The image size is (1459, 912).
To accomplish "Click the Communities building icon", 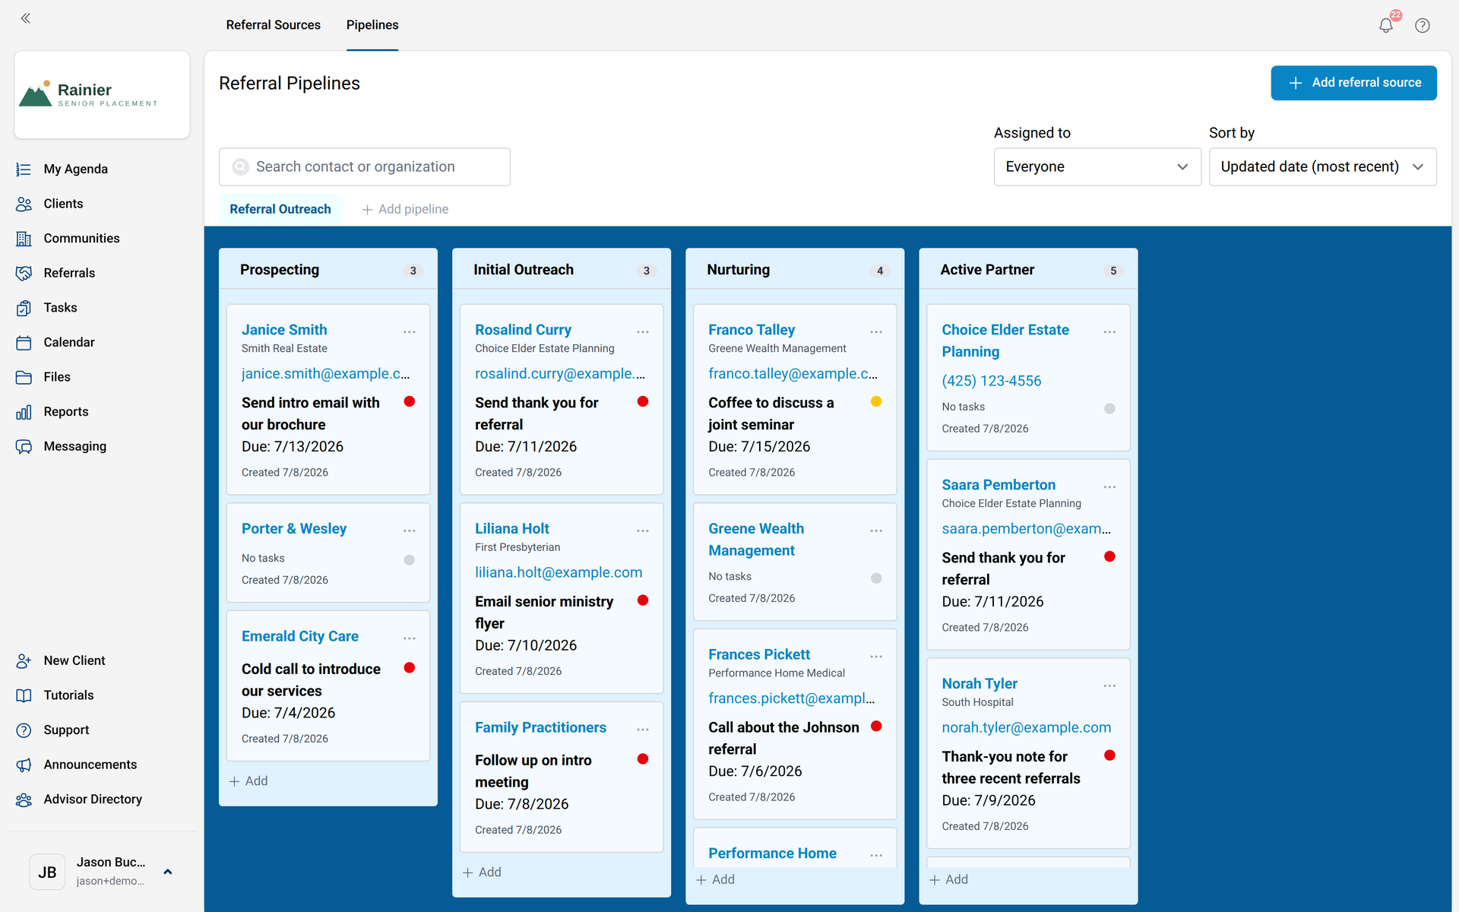I will (x=24, y=239).
